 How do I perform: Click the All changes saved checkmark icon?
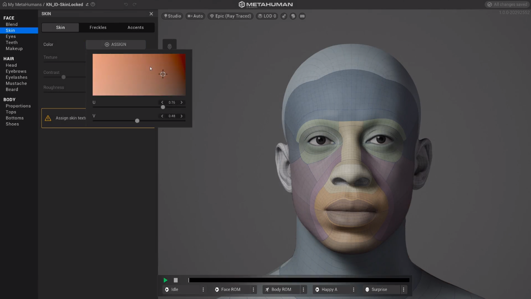[x=489, y=4]
